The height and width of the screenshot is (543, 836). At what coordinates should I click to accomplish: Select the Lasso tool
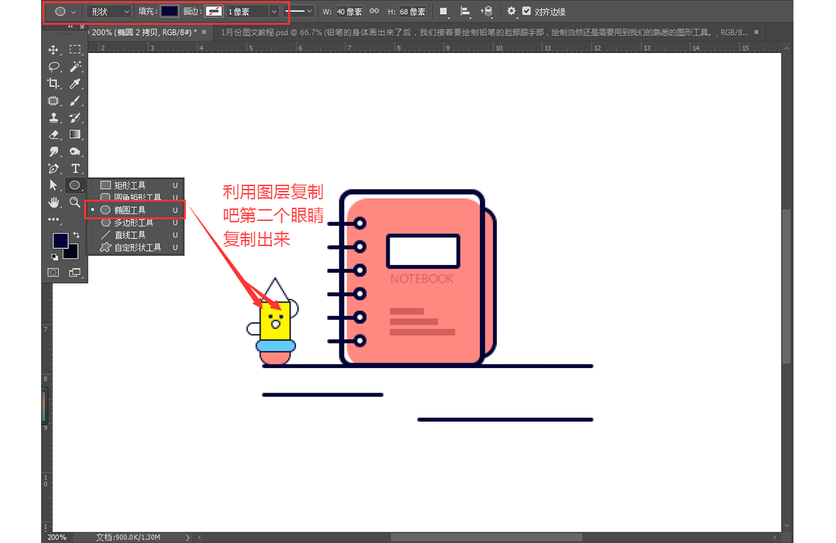pyautogui.click(x=53, y=67)
